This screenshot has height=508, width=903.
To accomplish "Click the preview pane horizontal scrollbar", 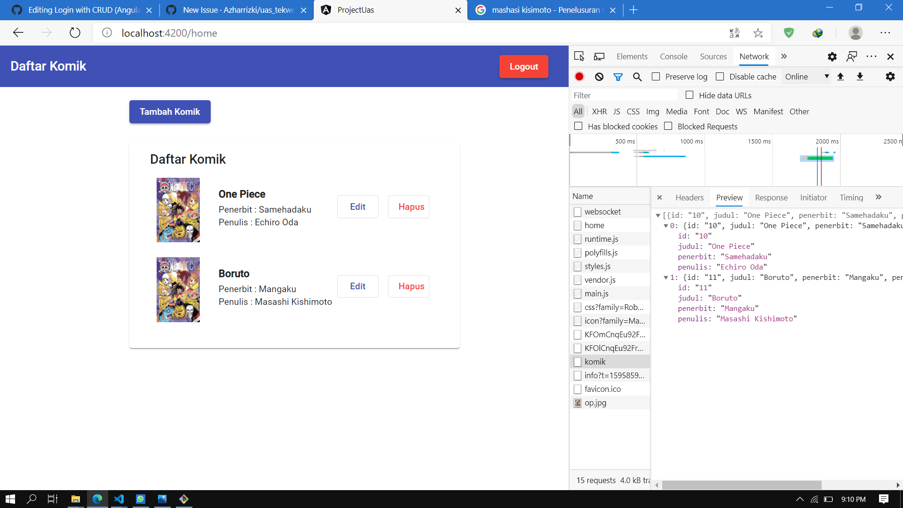I will pos(741,485).
